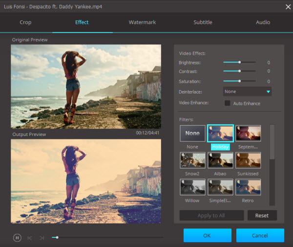
Task: Click the Sunkissed filter label
Action: coord(248,174)
